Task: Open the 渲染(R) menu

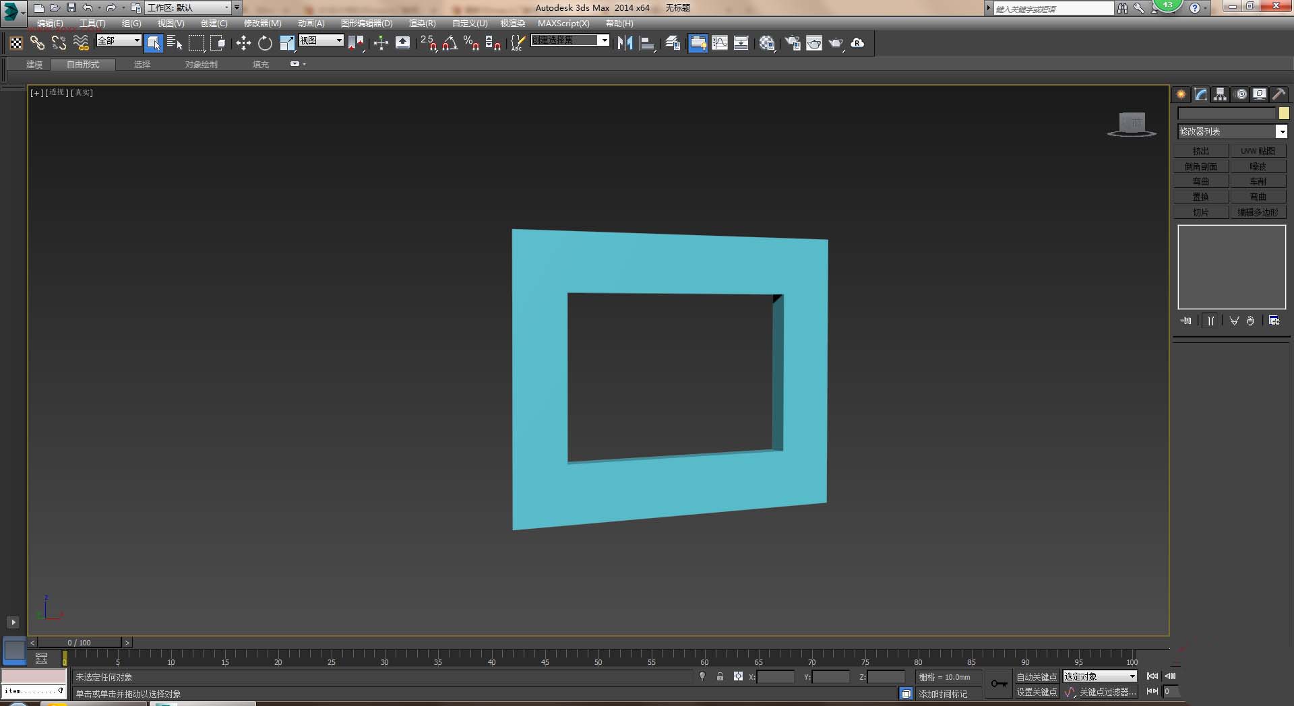Action: [x=422, y=24]
